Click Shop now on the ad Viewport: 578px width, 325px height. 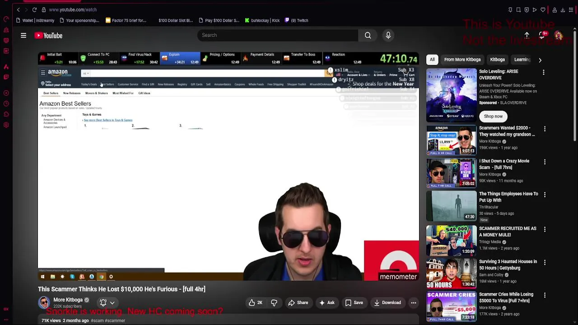click(493, 116)
